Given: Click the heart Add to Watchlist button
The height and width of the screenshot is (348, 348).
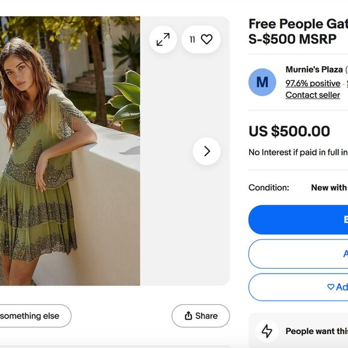Looking at the screenshot, I should (298, 287).
